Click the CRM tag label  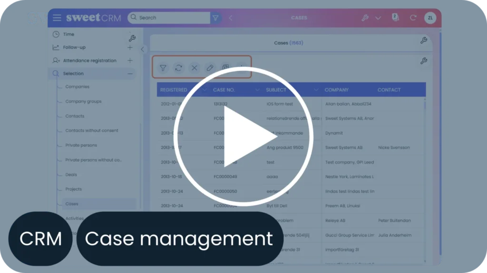40,239
